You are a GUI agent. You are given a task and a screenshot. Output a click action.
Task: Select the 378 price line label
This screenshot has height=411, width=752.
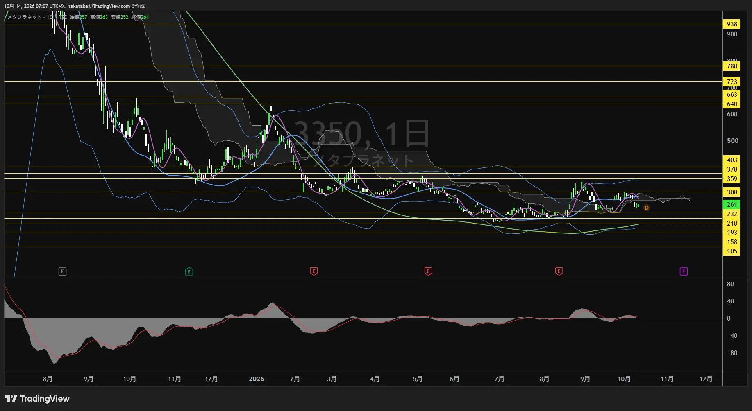pyautogui.click(x=732, y=169)
